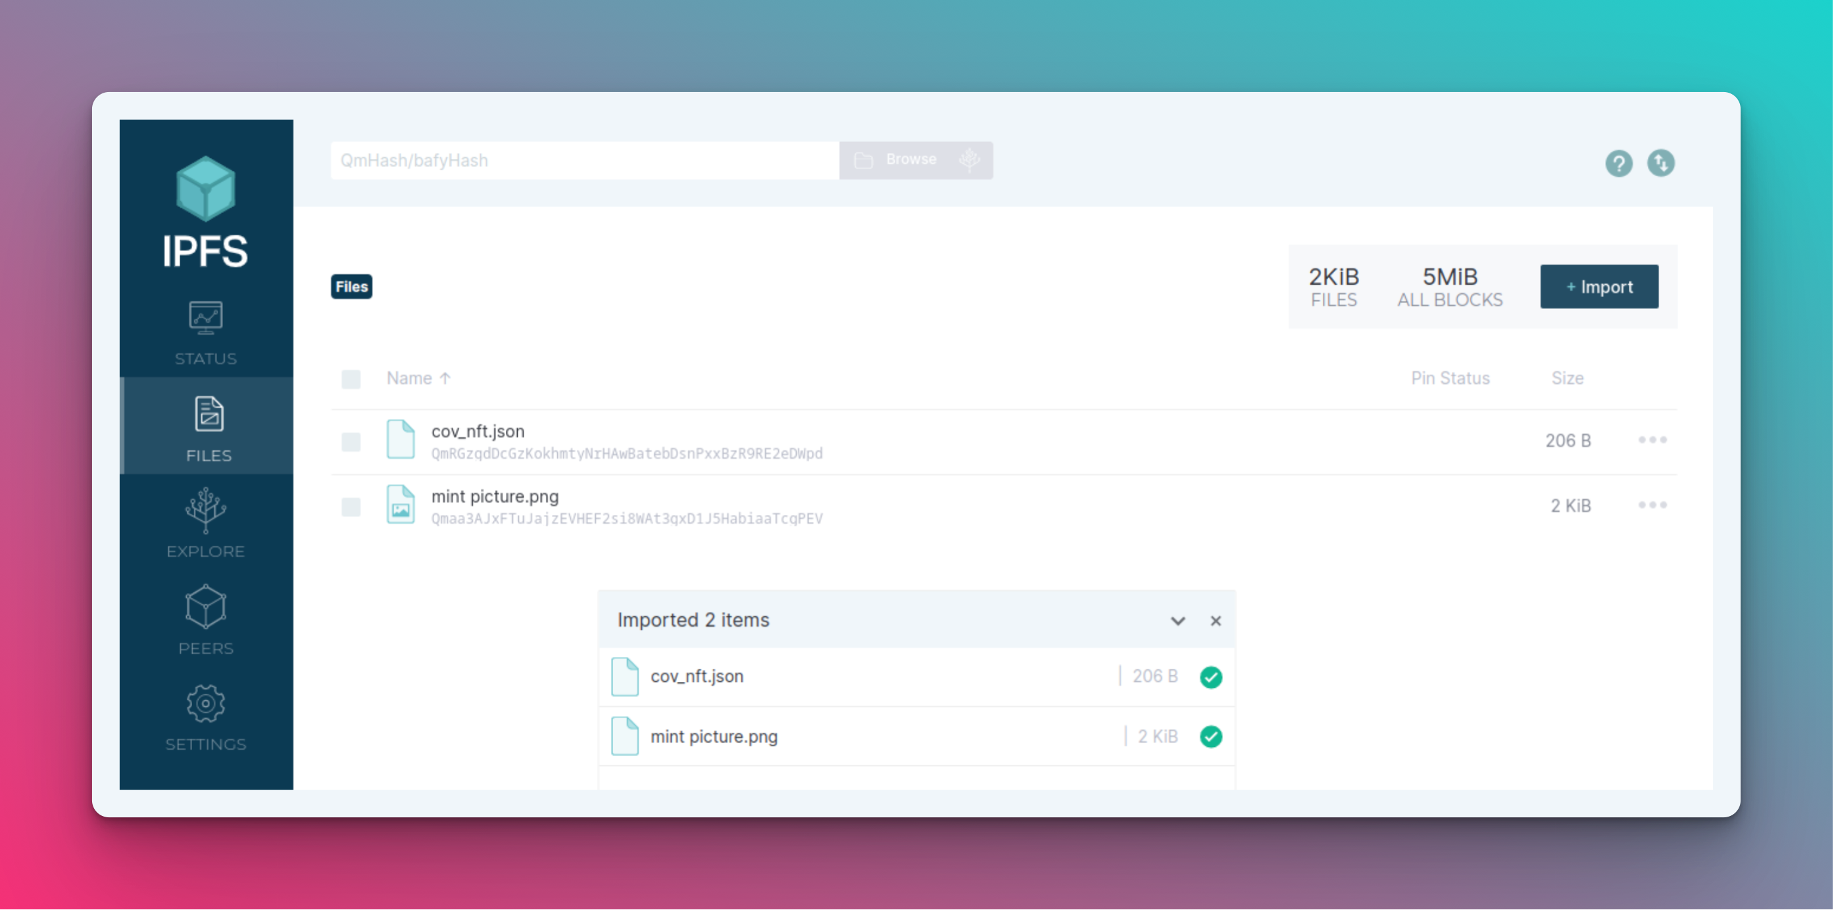This screenshot has height=910, width=1834.
Task: Click the help question mark icon
Action: click(x=1618, y=163)
